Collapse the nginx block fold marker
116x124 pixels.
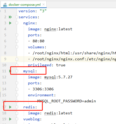(x=17, y=23)
